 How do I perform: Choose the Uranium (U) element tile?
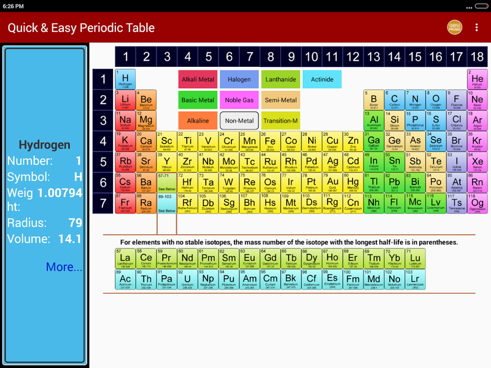[x=188, y=280]
